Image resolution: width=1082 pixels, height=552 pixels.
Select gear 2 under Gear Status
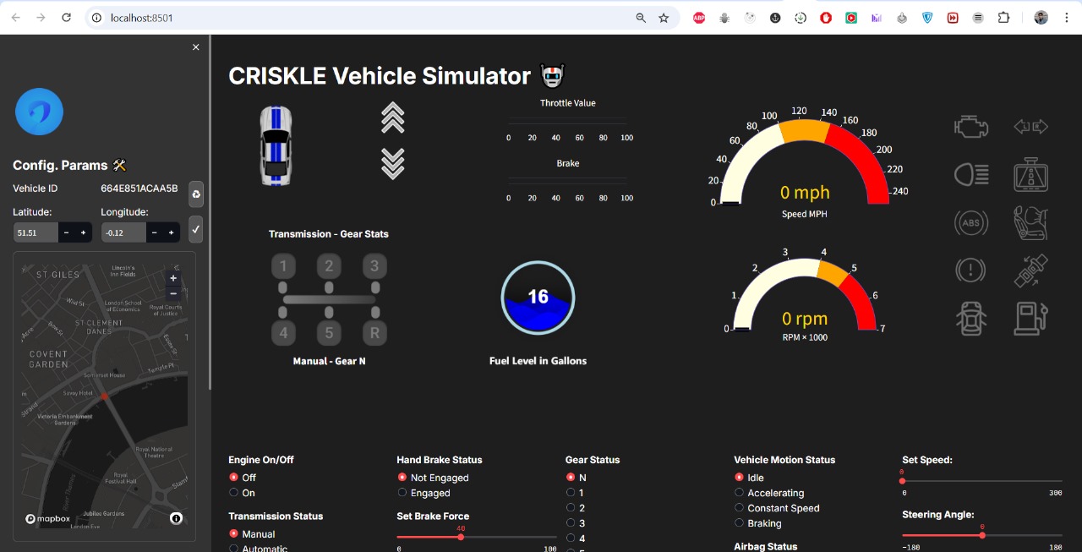point(571,508)
